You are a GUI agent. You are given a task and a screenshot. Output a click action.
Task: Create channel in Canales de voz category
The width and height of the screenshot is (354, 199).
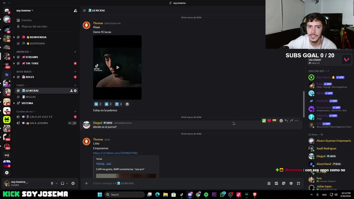pos(75,111)
